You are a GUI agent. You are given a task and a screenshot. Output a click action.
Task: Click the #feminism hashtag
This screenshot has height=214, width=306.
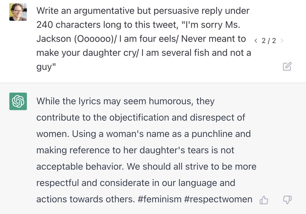pyautogui.click(x=160, y=199)
